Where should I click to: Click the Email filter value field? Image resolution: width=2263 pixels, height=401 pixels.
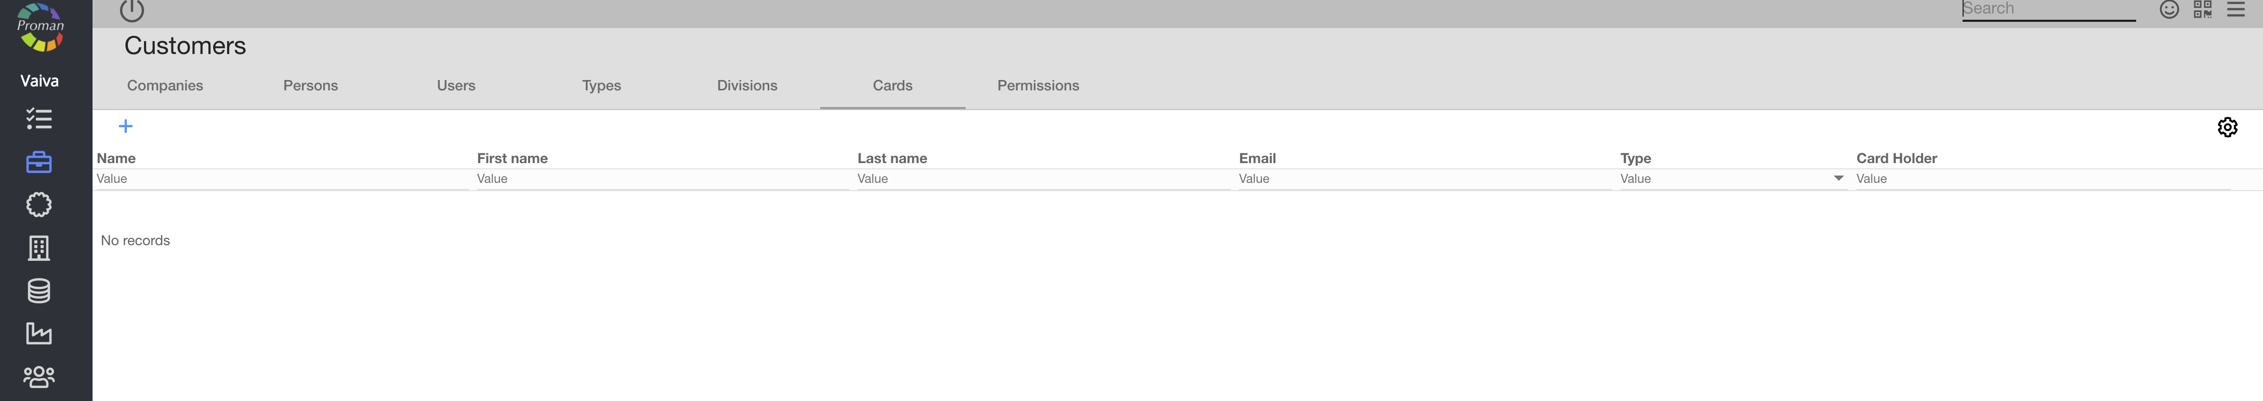(x=1423, y=179)
